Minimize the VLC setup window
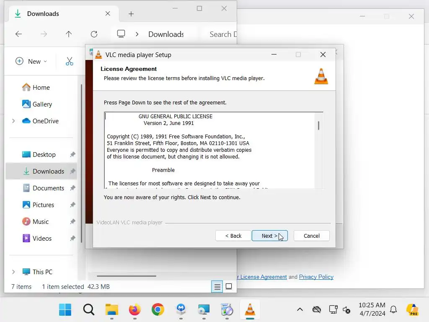 tap(274, 55)
